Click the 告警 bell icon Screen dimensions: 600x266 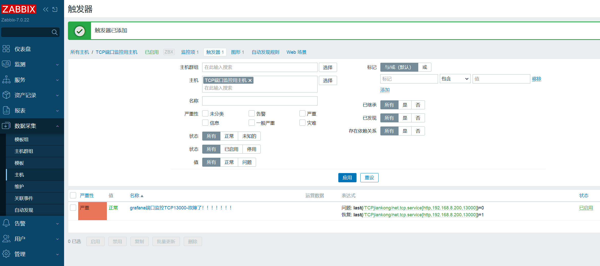click(6, 223)
